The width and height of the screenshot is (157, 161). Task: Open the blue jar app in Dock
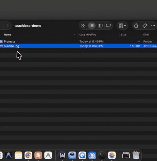[72, 155]
